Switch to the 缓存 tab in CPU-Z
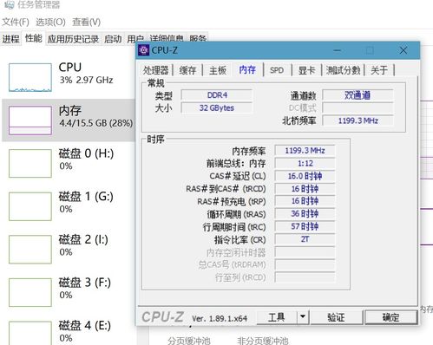The height and width of the screenshot is (345, 433). (187, 70)
